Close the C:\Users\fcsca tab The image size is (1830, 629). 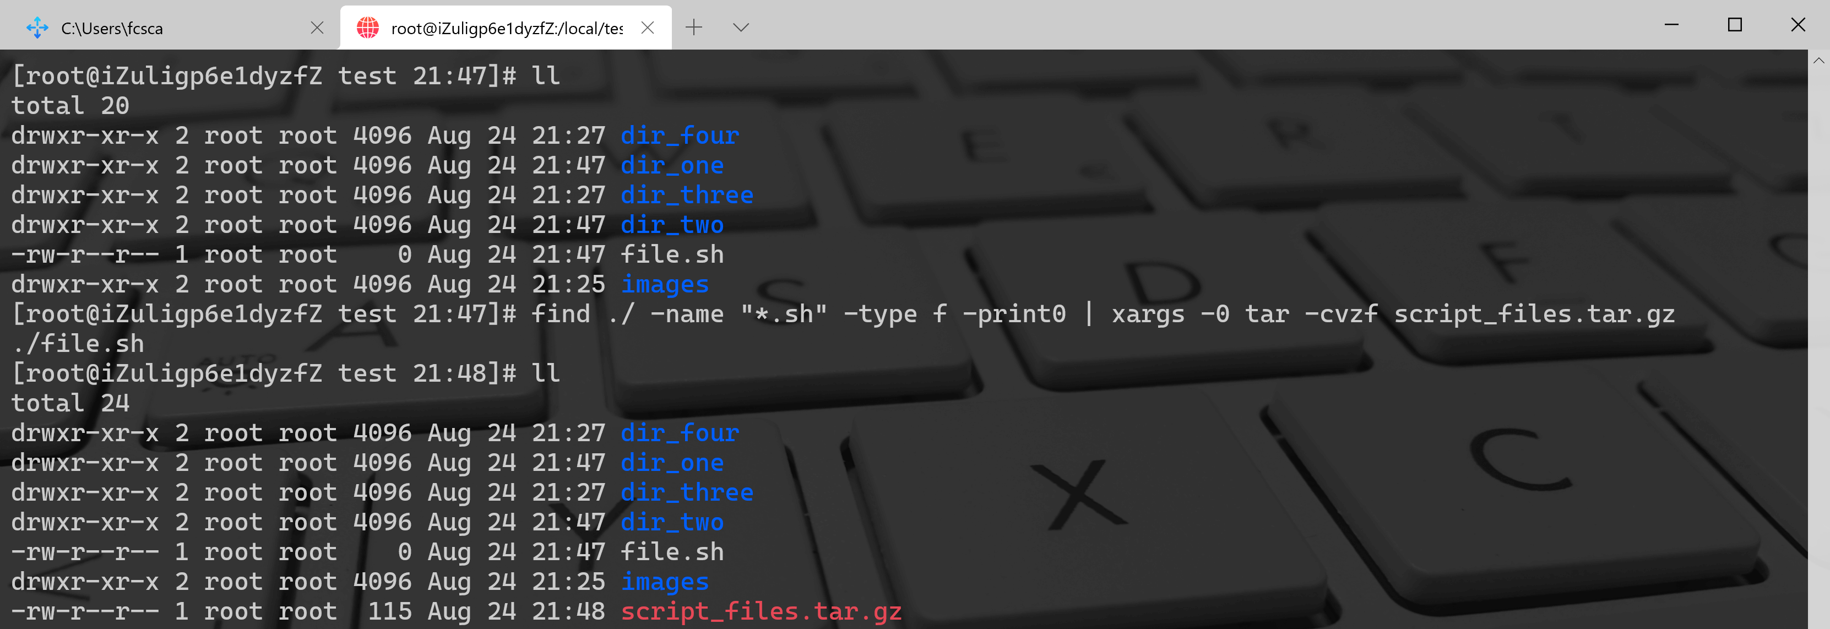pos(317,28)
